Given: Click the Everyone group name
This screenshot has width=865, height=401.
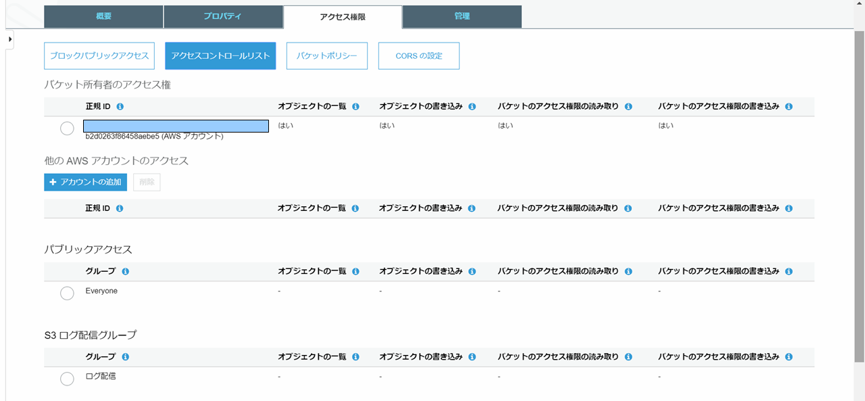Looking at the screenshot, I should [x=101, y=291].
